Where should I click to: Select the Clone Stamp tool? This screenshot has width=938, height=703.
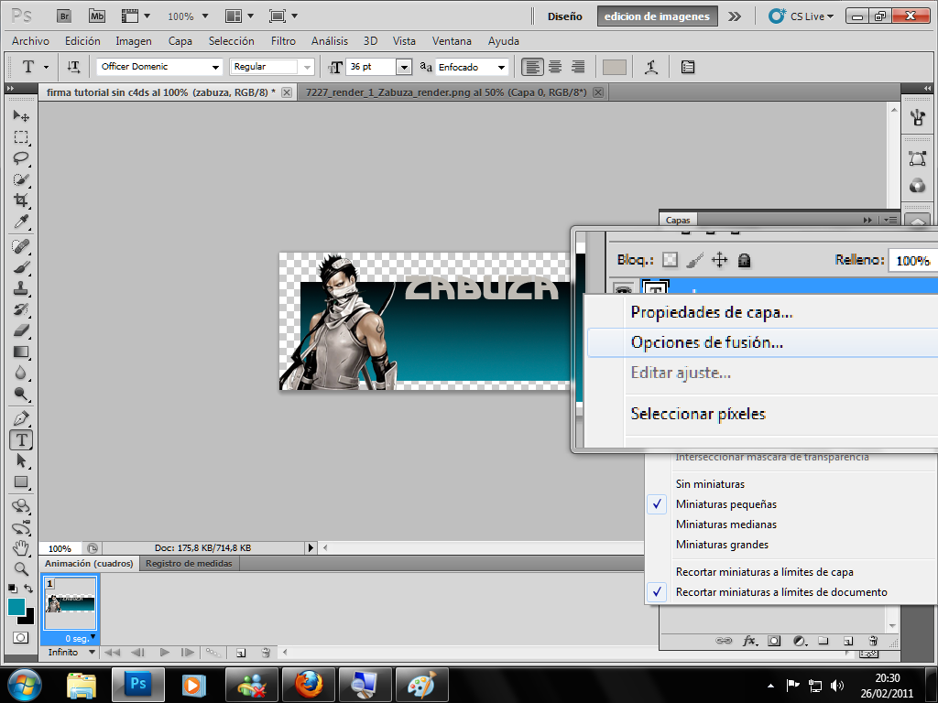[21, 288]
